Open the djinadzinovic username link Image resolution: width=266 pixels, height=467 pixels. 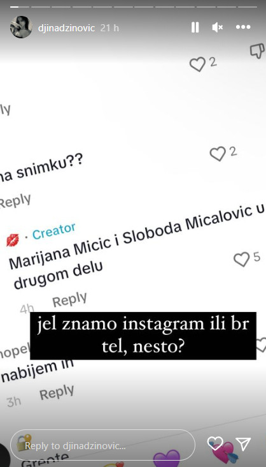coord(66,28)
